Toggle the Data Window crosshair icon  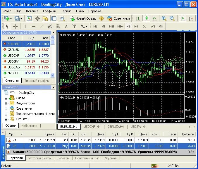tap(37, 18)
